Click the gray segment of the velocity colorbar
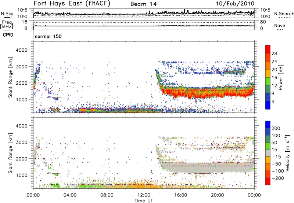This screenshot has width=294, height=203. click(x=268, y=153)
